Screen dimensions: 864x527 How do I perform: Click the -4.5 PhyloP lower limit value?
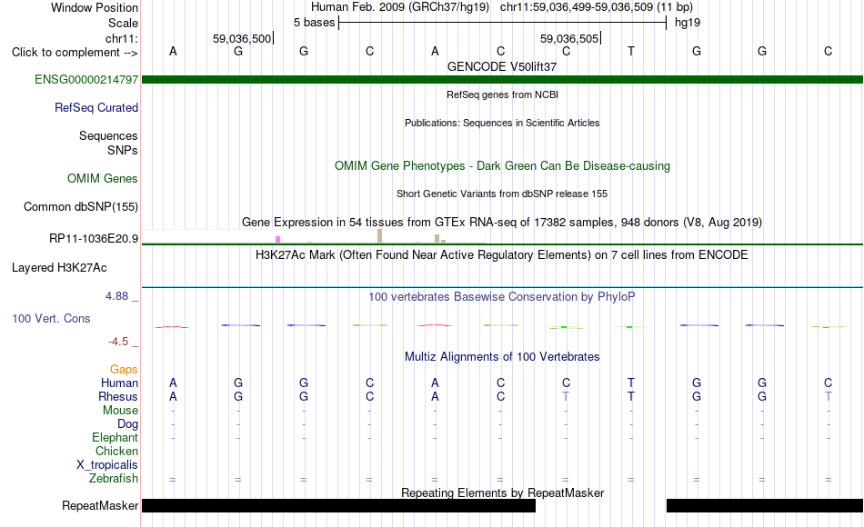[x=118, y=342]
